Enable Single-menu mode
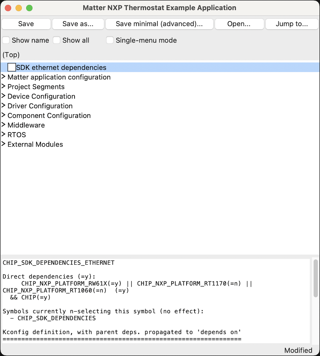Screen dimensions: 320x356 [x=110, y=40]
